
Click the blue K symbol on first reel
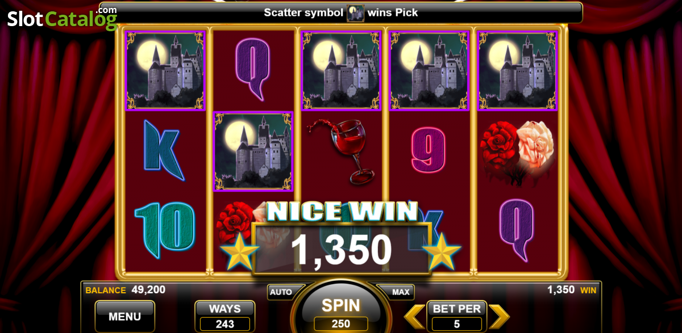tap(164, 150)
